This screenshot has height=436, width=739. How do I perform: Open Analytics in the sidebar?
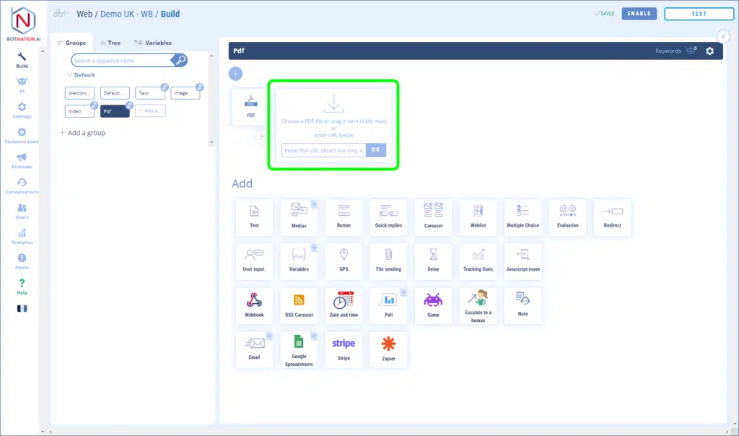(22, 237)
